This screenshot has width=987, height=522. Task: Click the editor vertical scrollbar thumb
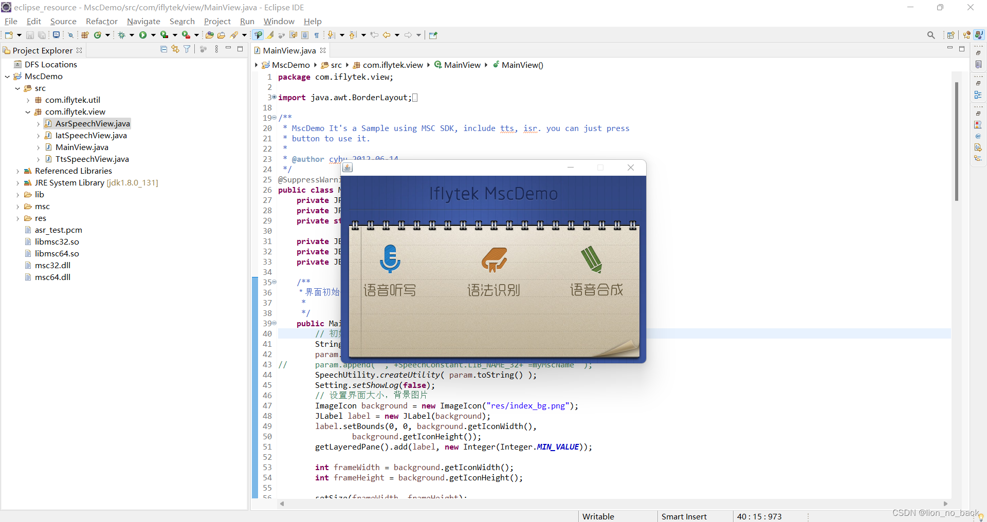click(x=957, y=141)
